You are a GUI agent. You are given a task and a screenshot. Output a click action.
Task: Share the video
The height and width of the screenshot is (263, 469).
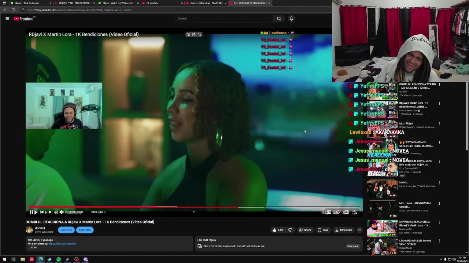pos(305,230)
